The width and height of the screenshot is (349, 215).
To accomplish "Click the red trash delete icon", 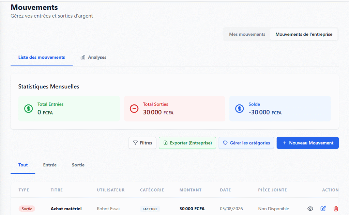I will [x=336, y=209].
